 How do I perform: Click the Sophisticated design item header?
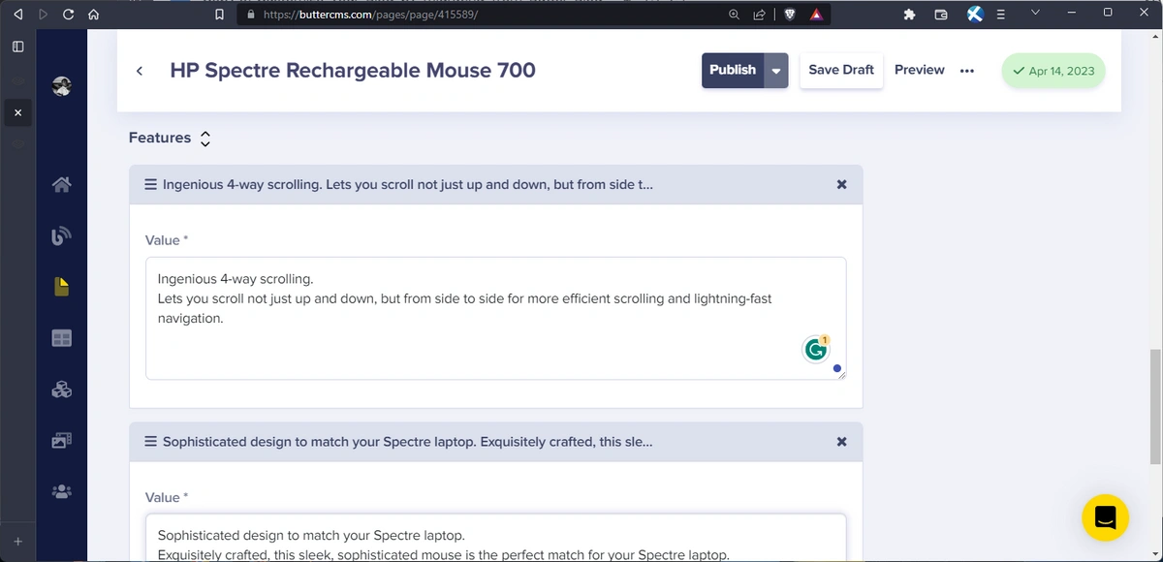tap(495, 442)
